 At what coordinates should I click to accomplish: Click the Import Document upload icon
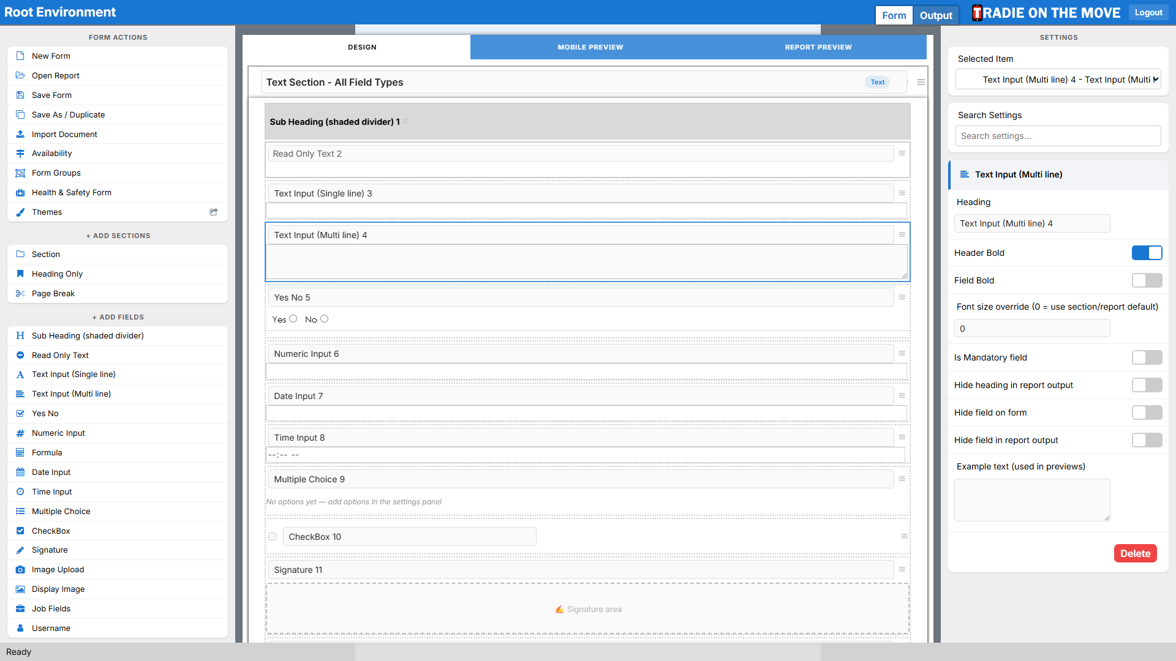20,134
